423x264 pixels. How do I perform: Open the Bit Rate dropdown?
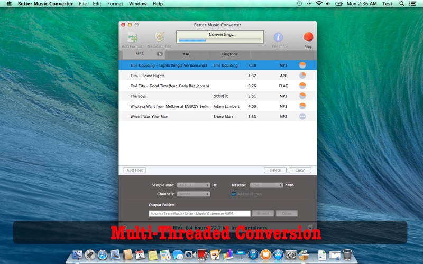click(266, 185)
